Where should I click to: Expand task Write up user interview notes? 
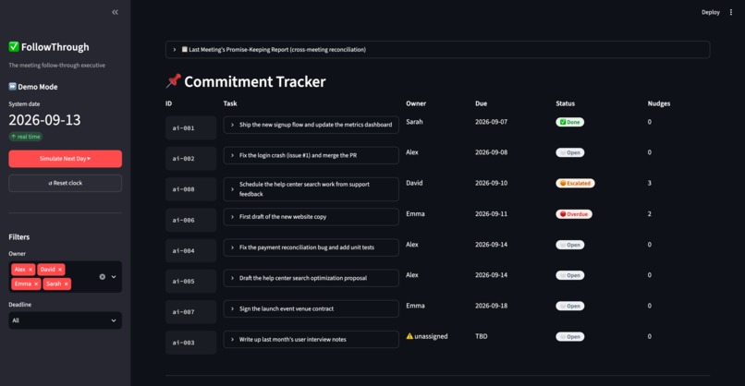pos(311,340)
